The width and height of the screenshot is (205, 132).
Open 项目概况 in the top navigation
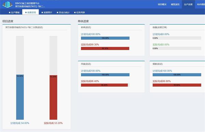[x=162, y=4]
